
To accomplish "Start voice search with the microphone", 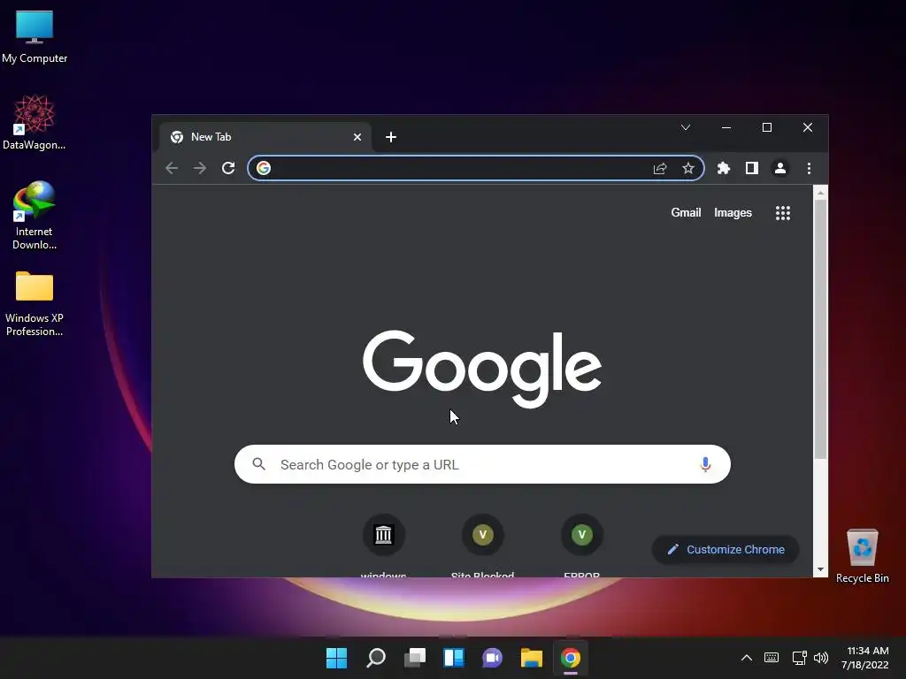I will (x=705, y=464).
